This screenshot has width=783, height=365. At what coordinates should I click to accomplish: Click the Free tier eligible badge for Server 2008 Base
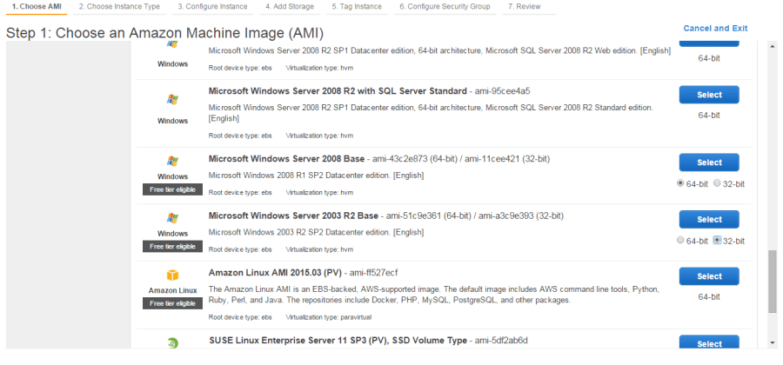pyautogui.click(x=172, y=189)
